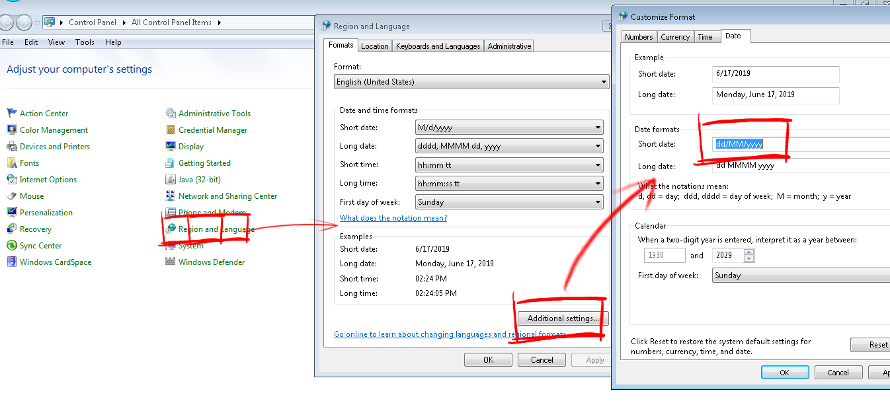Click the Short date format input field
The height and width of the screenshot is (405, 890).
tap(793, 144)
